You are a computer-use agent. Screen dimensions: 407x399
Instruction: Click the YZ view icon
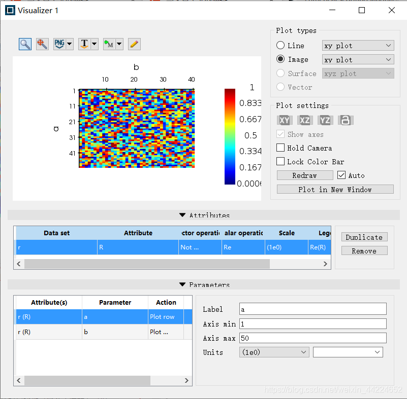pyautogui.click(x=325, y=120)
